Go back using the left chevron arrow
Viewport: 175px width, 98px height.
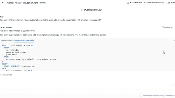coord(2,3)
